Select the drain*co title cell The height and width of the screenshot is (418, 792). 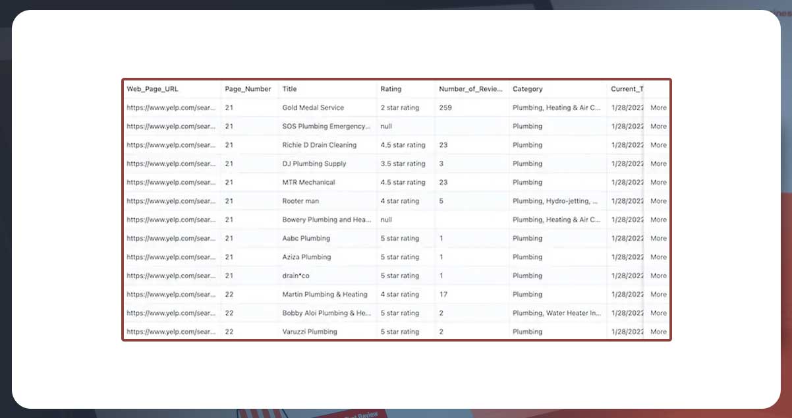[x=295, y=276]
